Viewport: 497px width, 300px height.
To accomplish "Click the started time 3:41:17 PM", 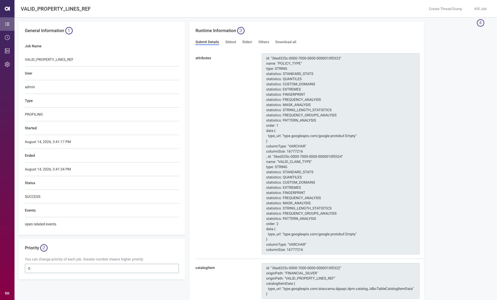I will tap(48, 142).
